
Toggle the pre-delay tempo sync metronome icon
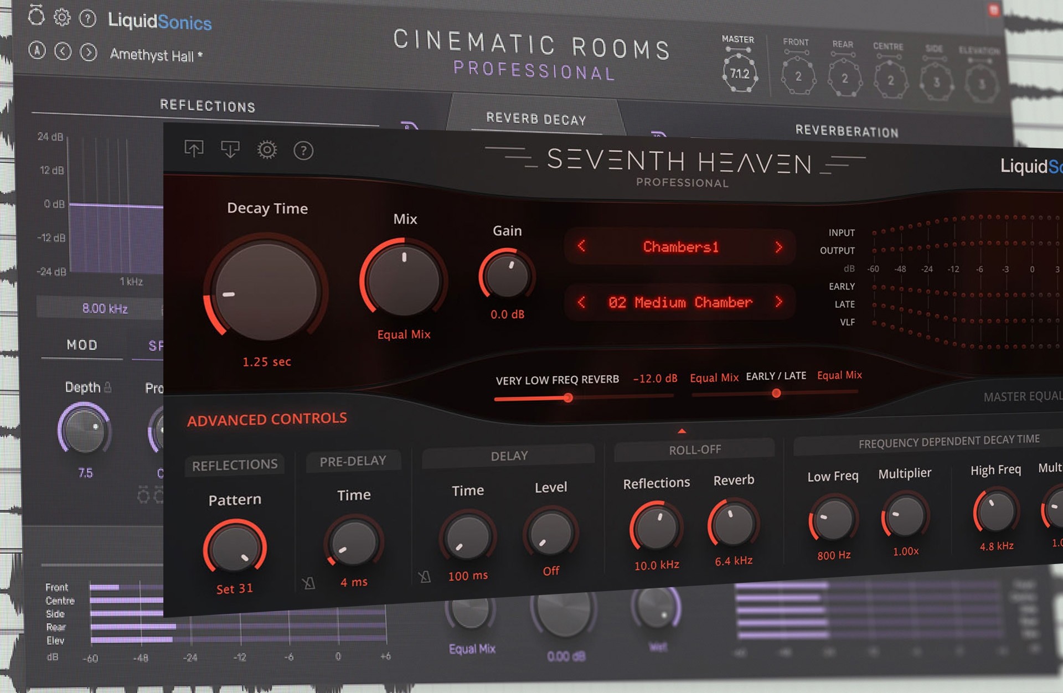click(x=308, y=583)
